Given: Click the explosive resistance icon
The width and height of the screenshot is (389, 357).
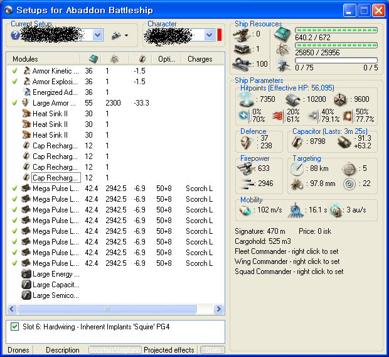Looking at the screenshot, I should 349,116.
